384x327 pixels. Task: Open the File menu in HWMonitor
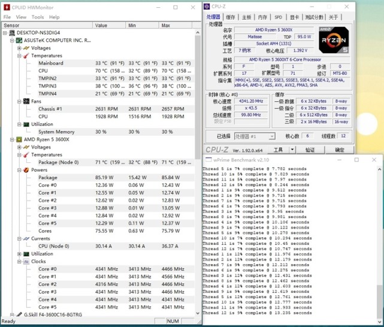[7, 17]
